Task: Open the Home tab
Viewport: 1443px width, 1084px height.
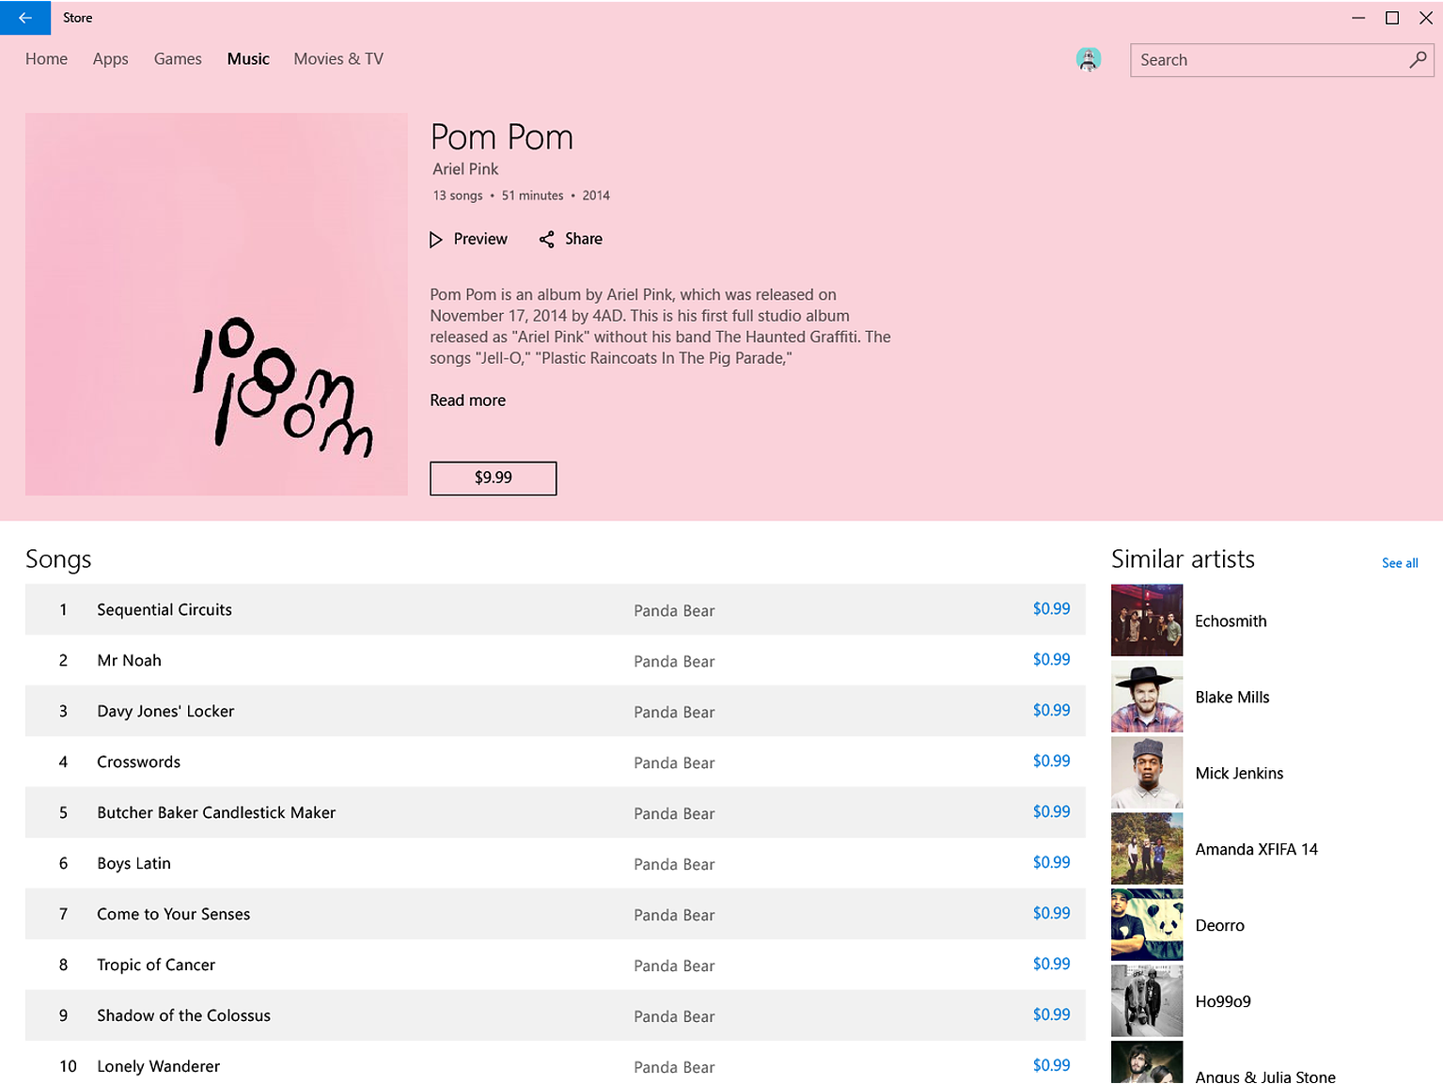Action: pyautogui.click(x=46, y=58)
